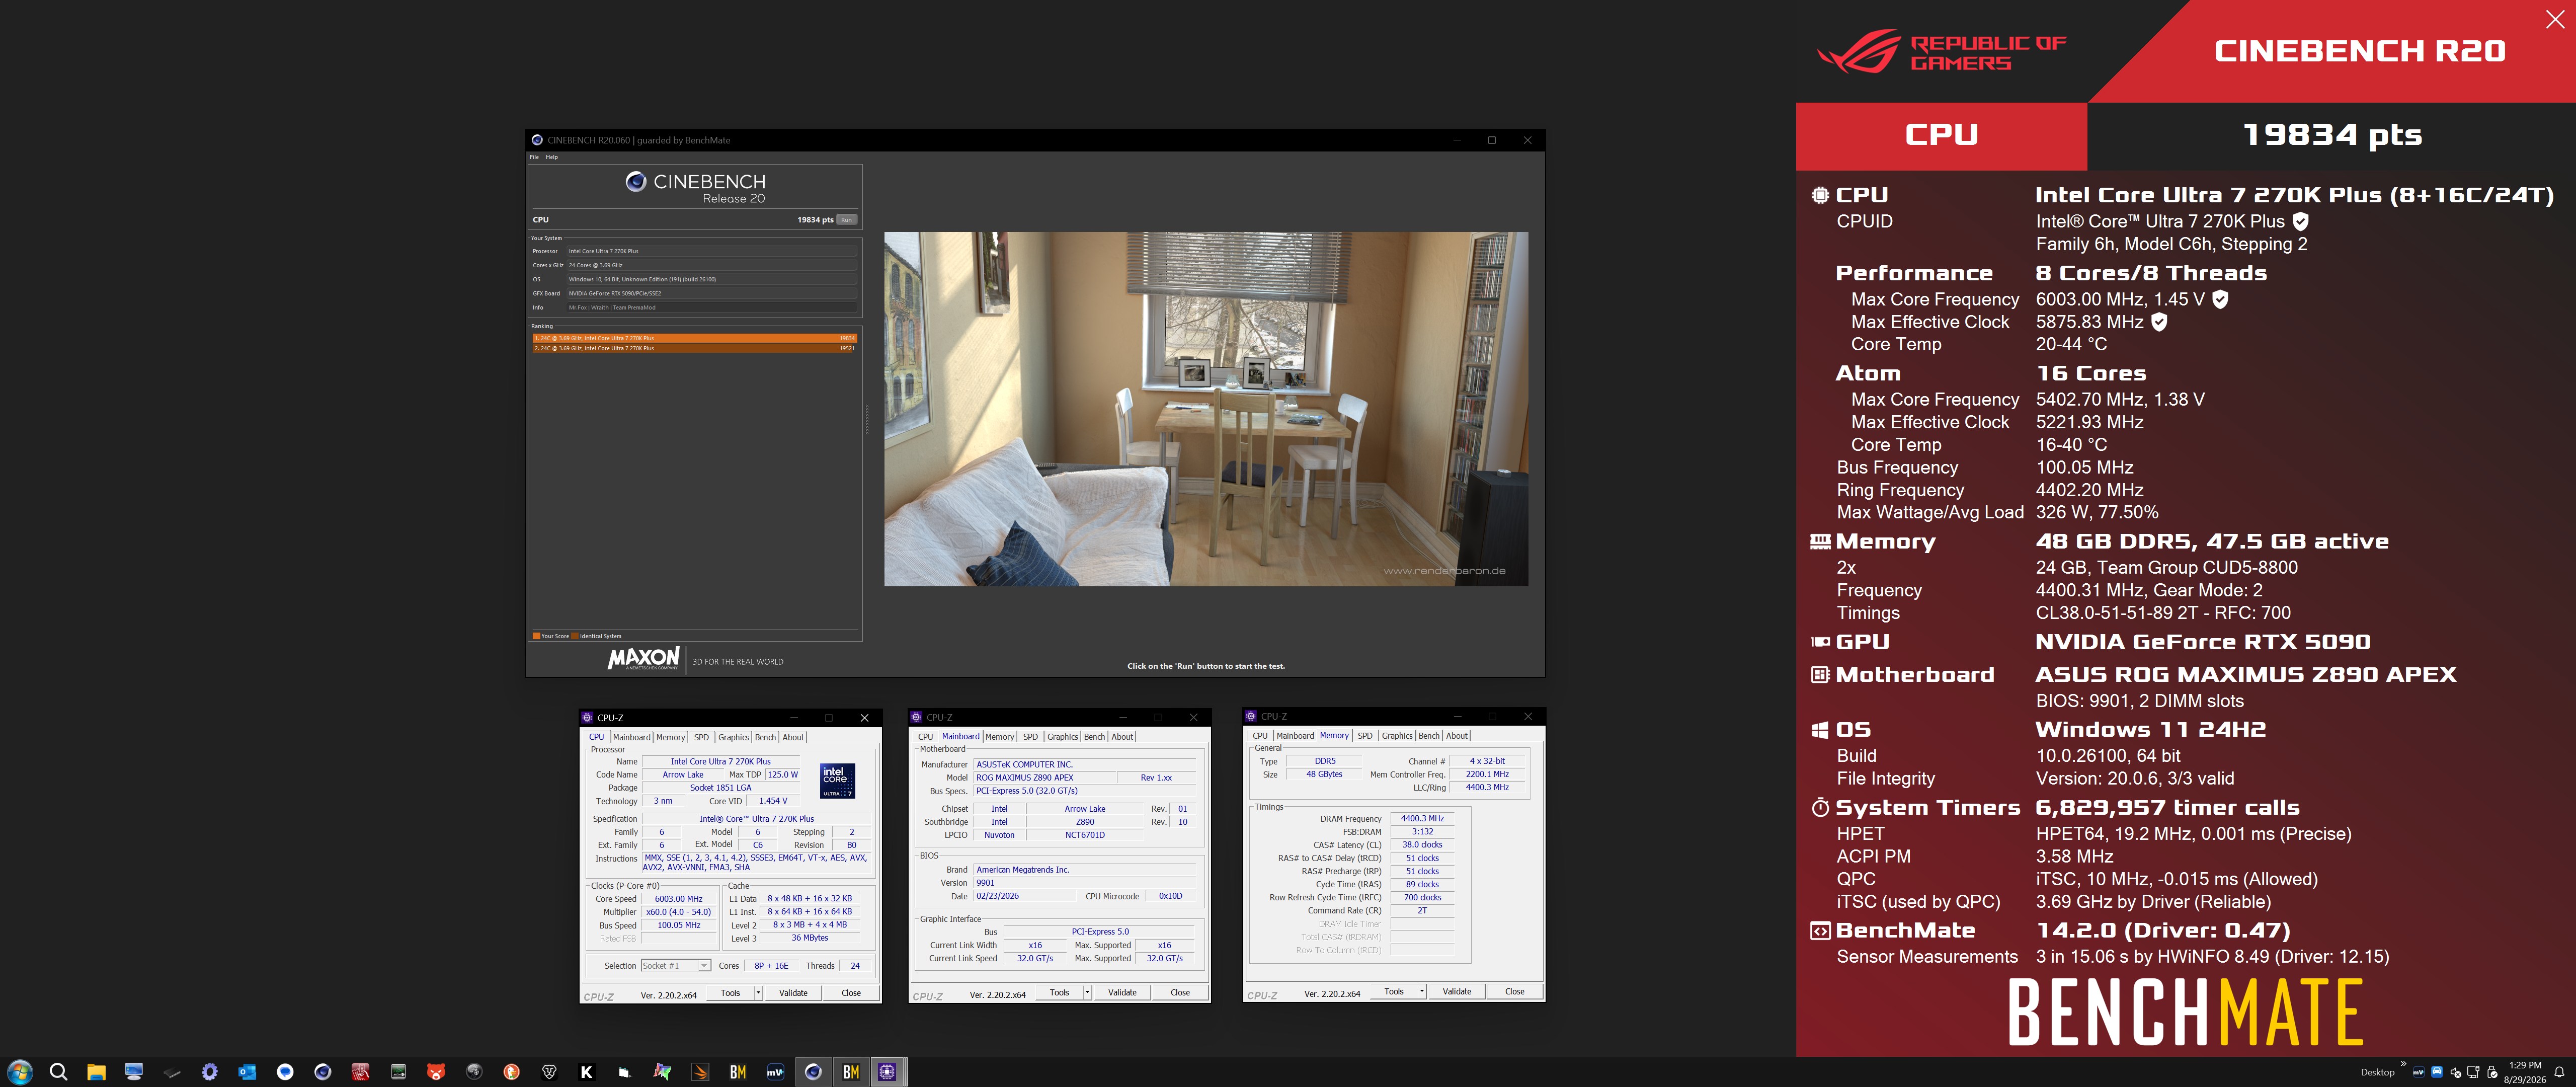Open Outlook from the taskbar

pos(247,1072)
